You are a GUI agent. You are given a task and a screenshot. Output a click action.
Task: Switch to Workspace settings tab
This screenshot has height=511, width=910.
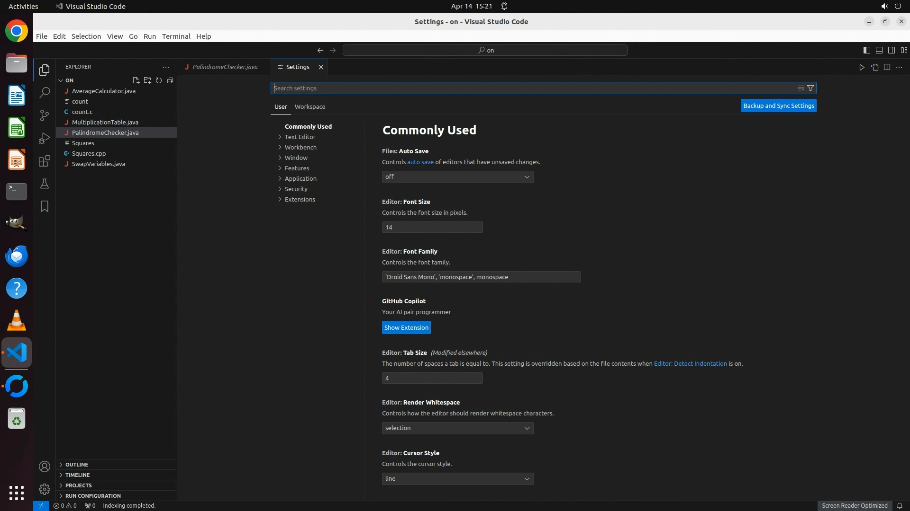tap(310, 107)
